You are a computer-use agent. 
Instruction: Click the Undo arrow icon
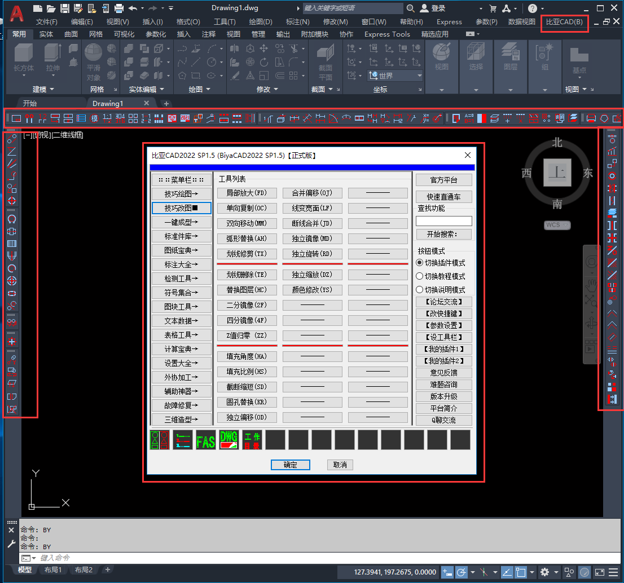[133, 8]
